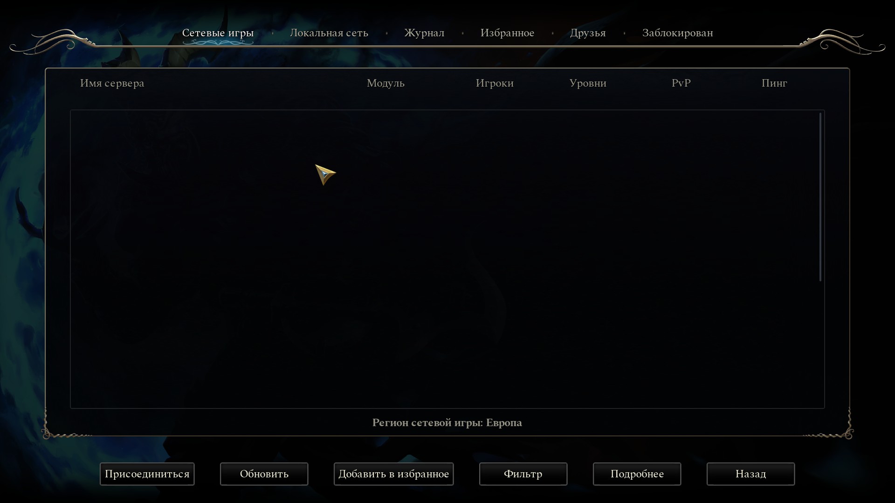Sort servers by Уровни column header

588,83
